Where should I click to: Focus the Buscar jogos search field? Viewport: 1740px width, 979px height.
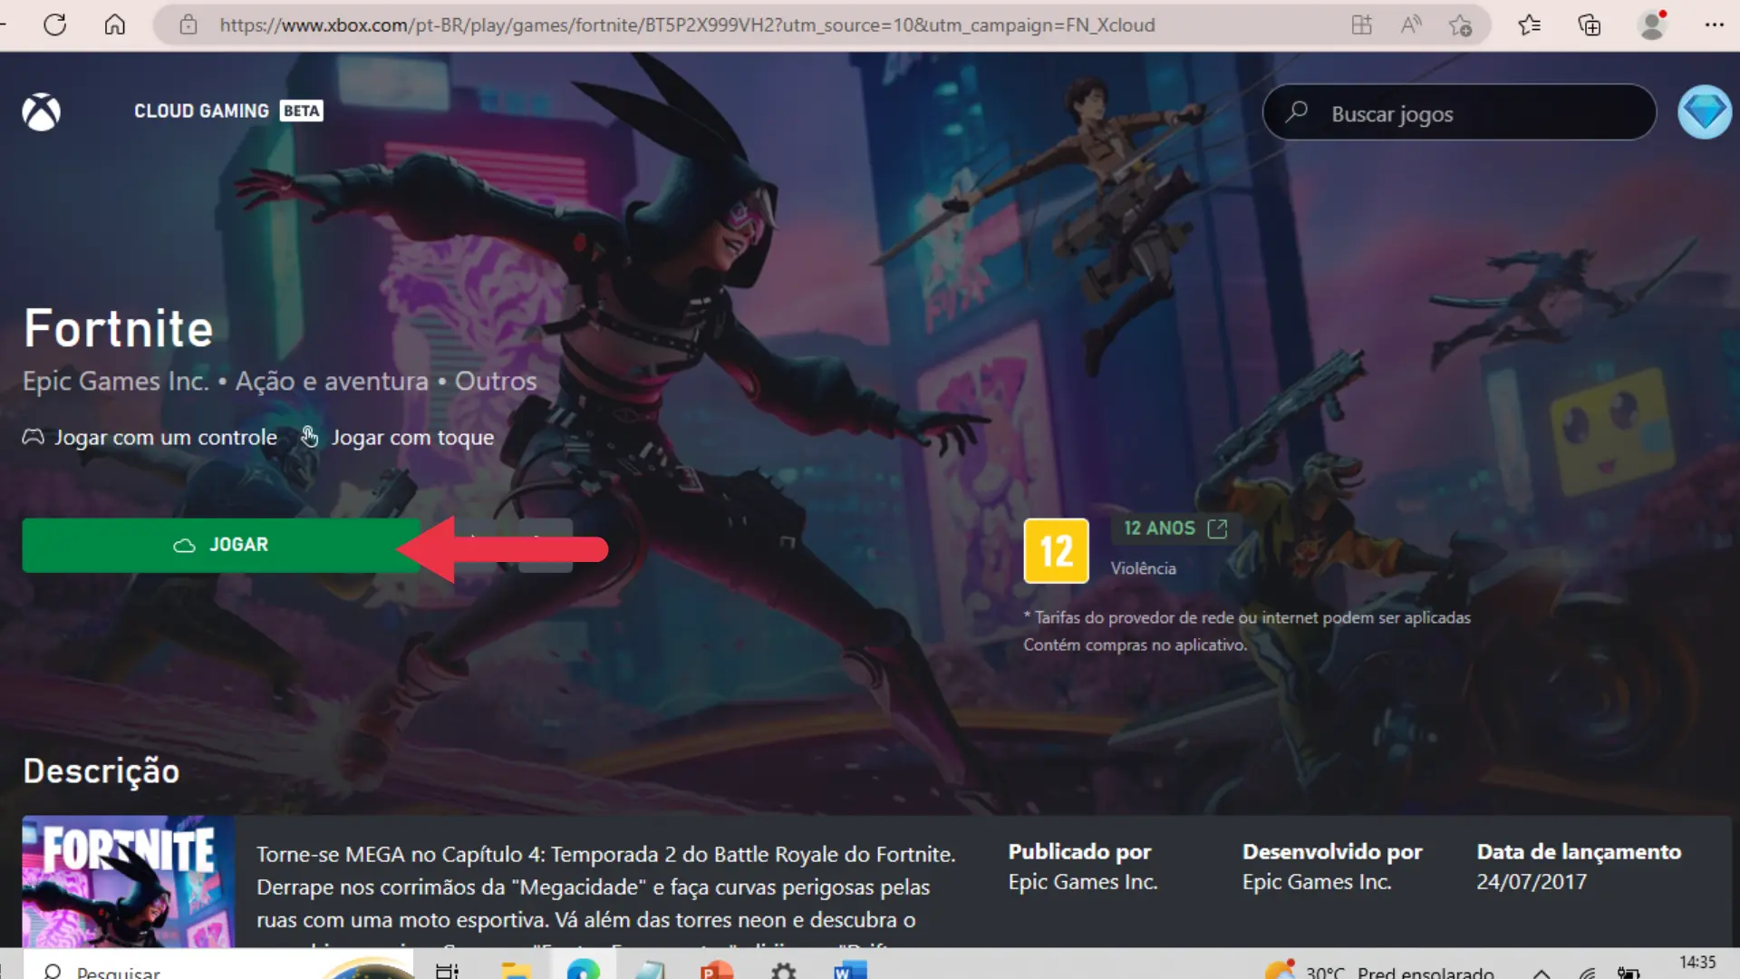pos(1459,113)
